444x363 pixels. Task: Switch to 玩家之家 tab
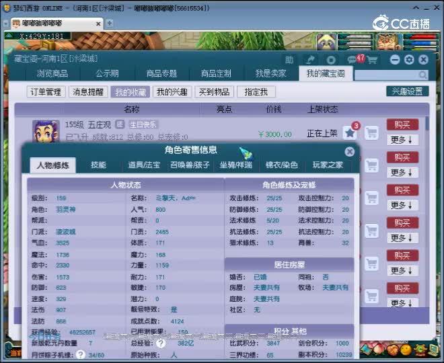[328, 165]
